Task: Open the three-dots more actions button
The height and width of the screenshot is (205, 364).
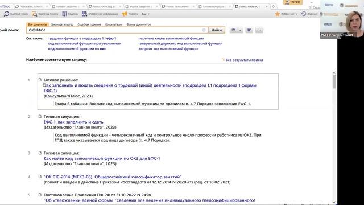Action: [259, 30]
